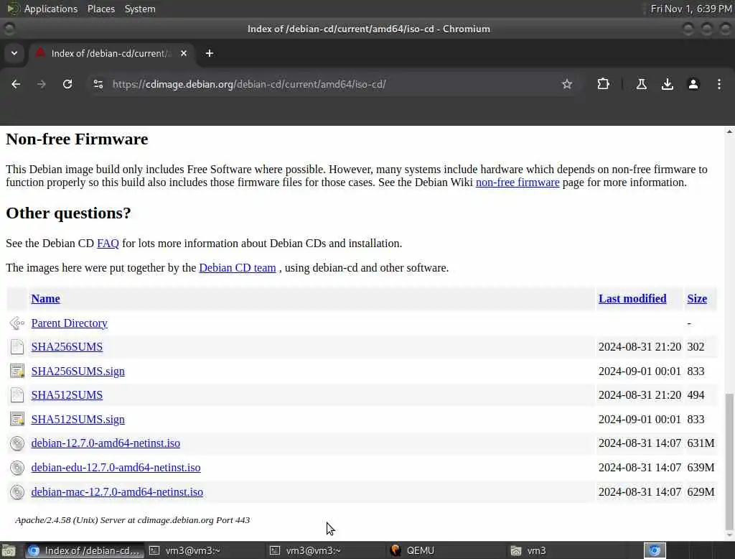Download debian-mac-12.7.0-amd64-netinst.iso
This screenshot has height=559, width=735.
click(117, 492)
